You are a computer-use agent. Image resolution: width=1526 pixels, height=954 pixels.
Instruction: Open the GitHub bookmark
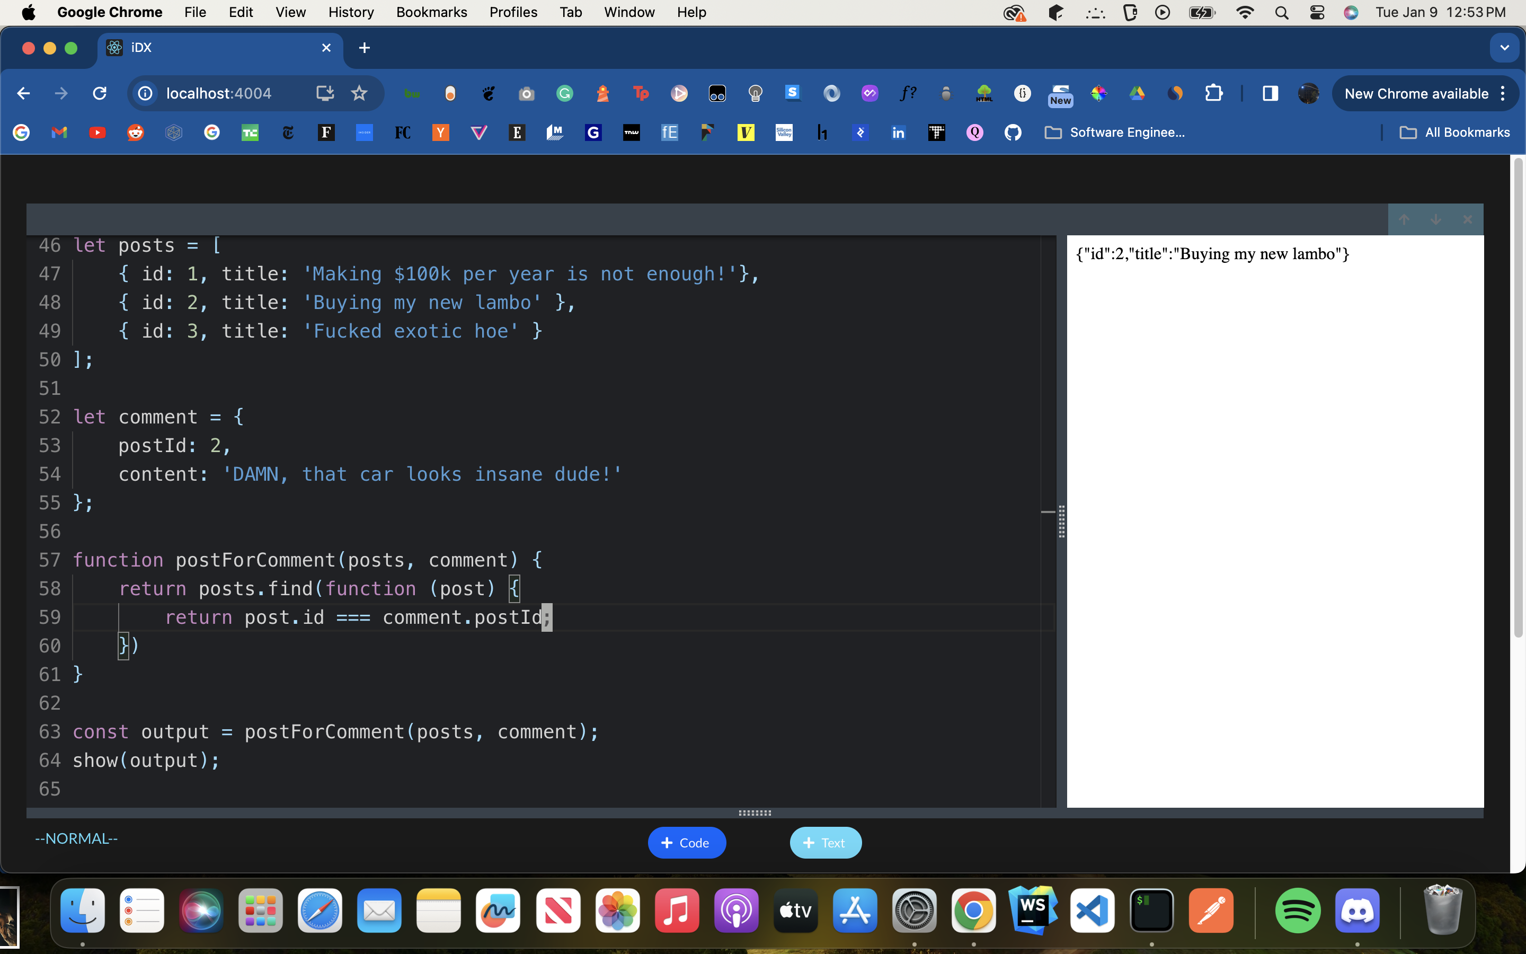[1013, 132]
